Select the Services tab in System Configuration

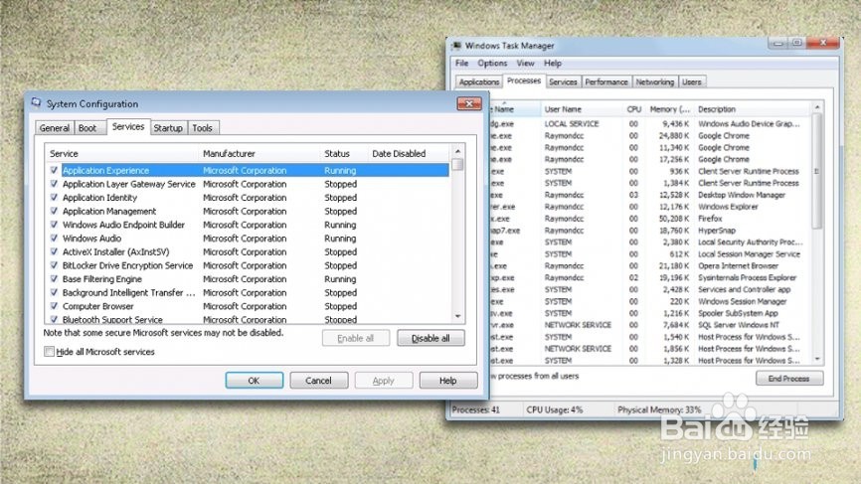(x=128, y=127)
